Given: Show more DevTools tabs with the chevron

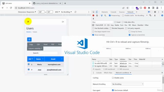Looking at the screenshot, I should coord(137,12).
